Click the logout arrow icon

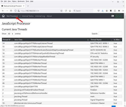pyautogui.click(x=113, y=16)
